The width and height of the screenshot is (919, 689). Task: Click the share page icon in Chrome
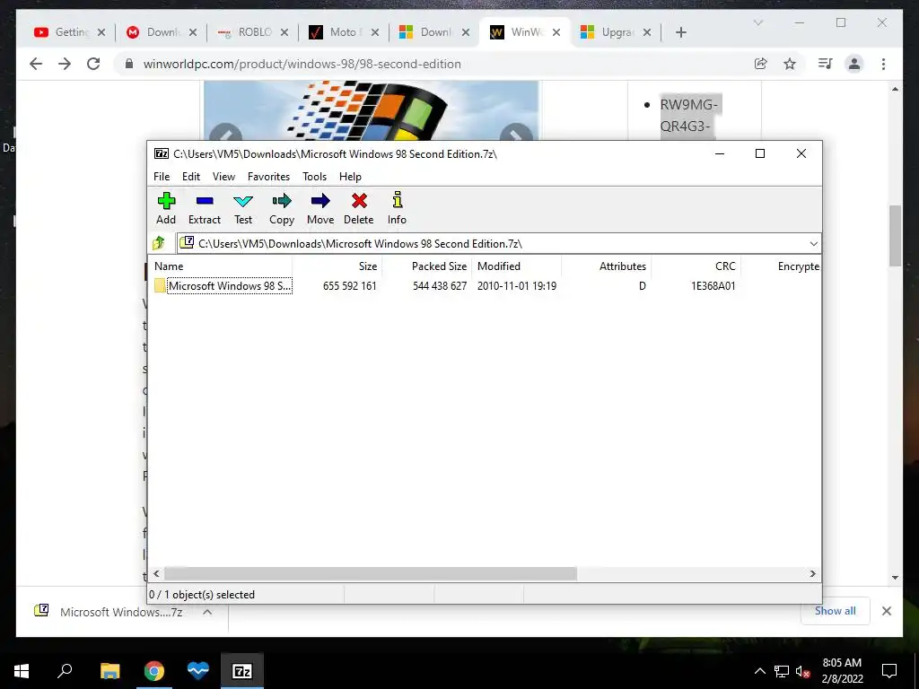click(x=761, y=64)
